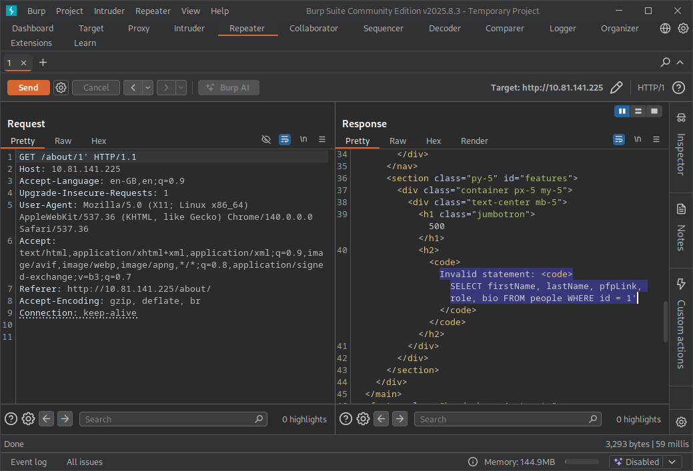Click the memory usage progress bar
Screen dimensions: 693x471
tap(580, 461)
